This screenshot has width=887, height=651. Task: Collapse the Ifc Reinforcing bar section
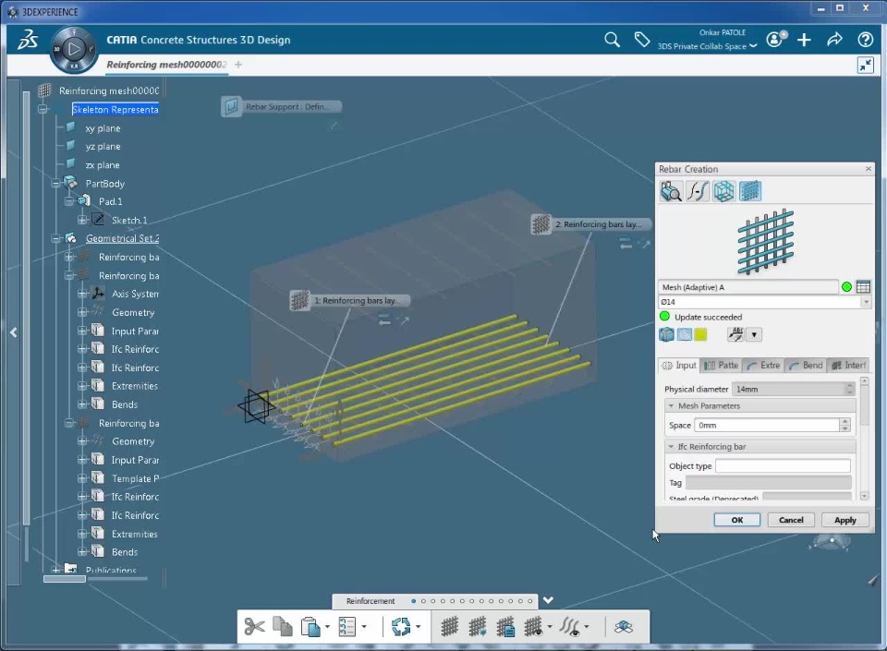pyautogui.click(x=671, y=446)
